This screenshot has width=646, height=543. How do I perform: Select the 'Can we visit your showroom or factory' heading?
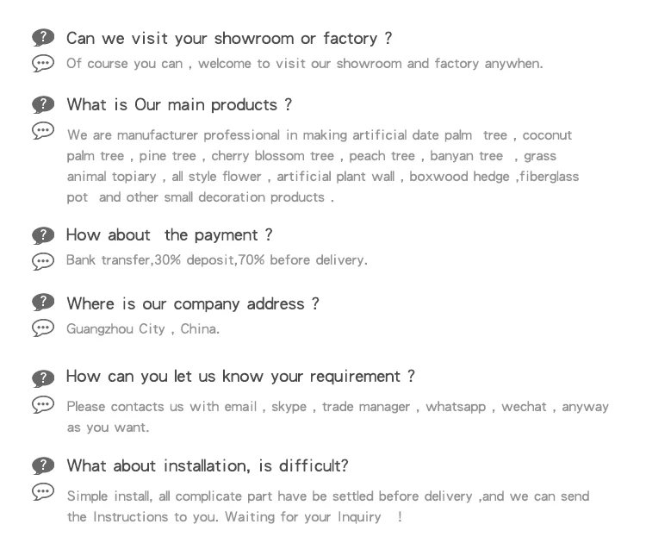(229, 38)
